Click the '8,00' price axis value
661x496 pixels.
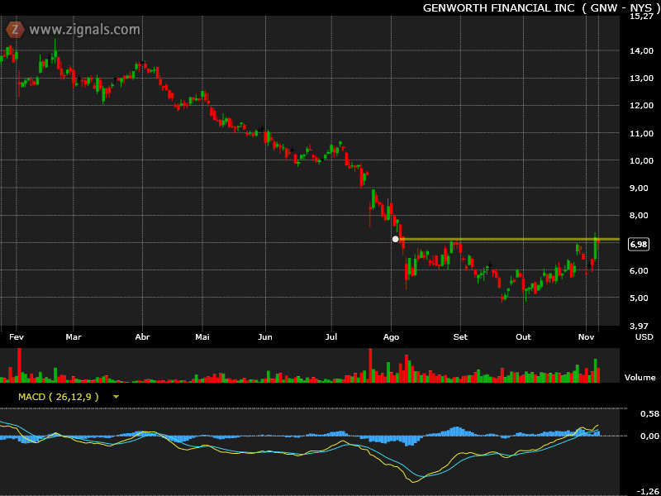[x=639, y=216]
